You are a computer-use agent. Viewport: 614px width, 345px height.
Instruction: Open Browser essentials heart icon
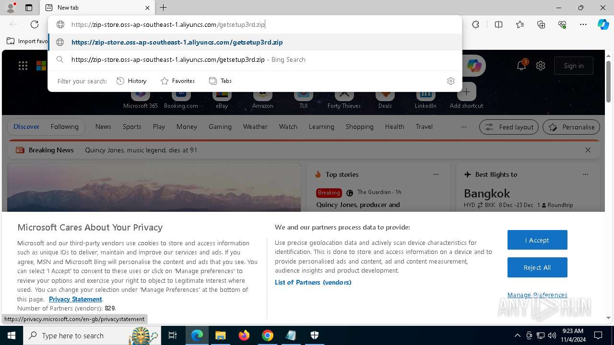[562, 24]
